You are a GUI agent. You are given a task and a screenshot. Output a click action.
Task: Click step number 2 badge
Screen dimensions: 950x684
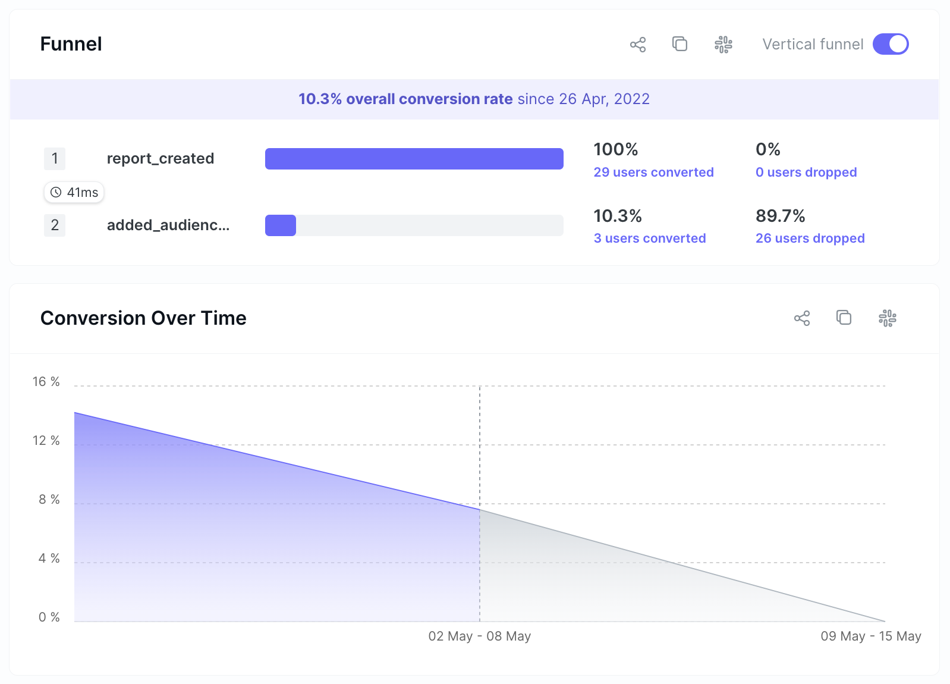pyautogui.click(x=55, y=225)
